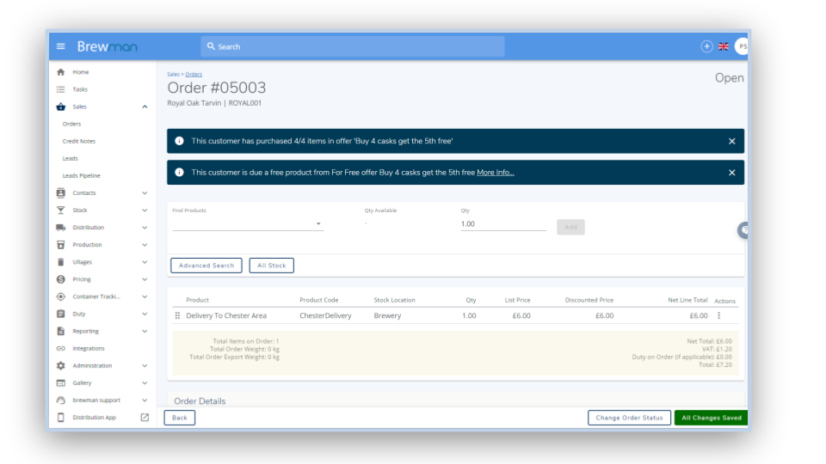Screen dimensions: 826x464
Task: Open row actions menu for Delivery To Chester Area
Action: point(718,315)
